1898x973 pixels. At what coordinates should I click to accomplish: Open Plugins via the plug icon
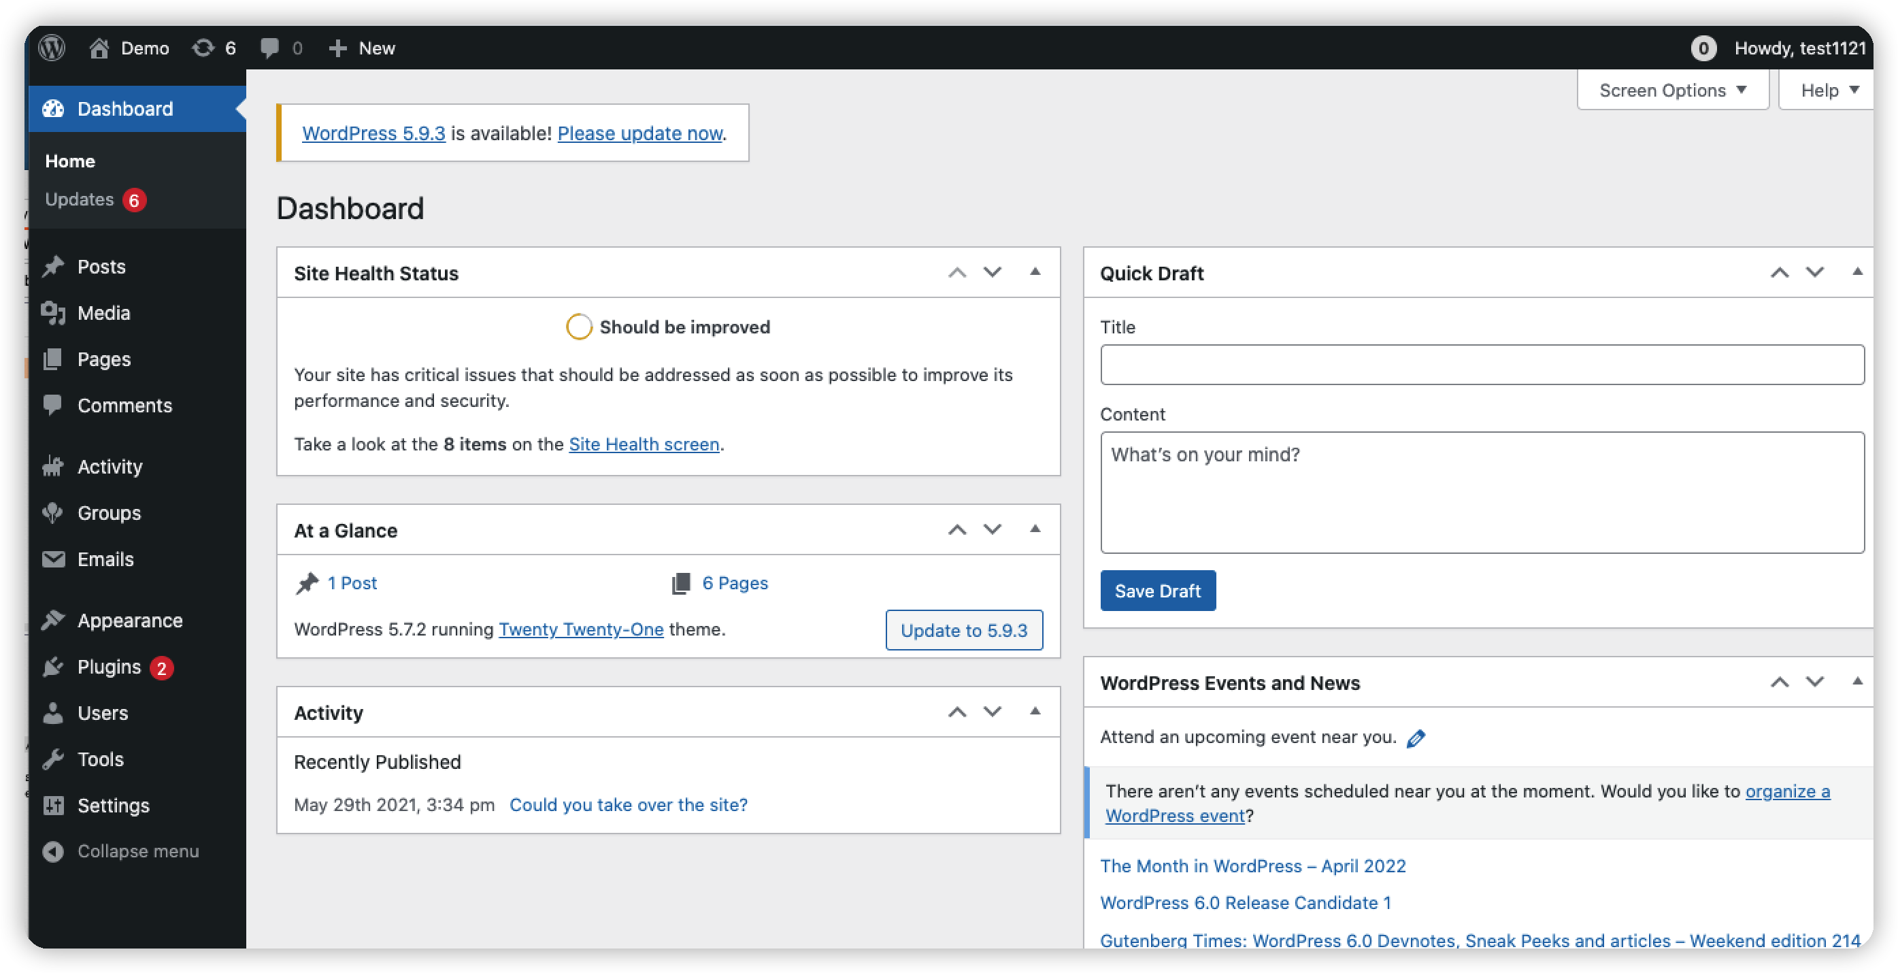[54, 666]
